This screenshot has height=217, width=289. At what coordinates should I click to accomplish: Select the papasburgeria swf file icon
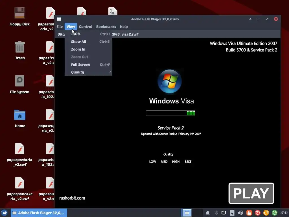[50, 183]
